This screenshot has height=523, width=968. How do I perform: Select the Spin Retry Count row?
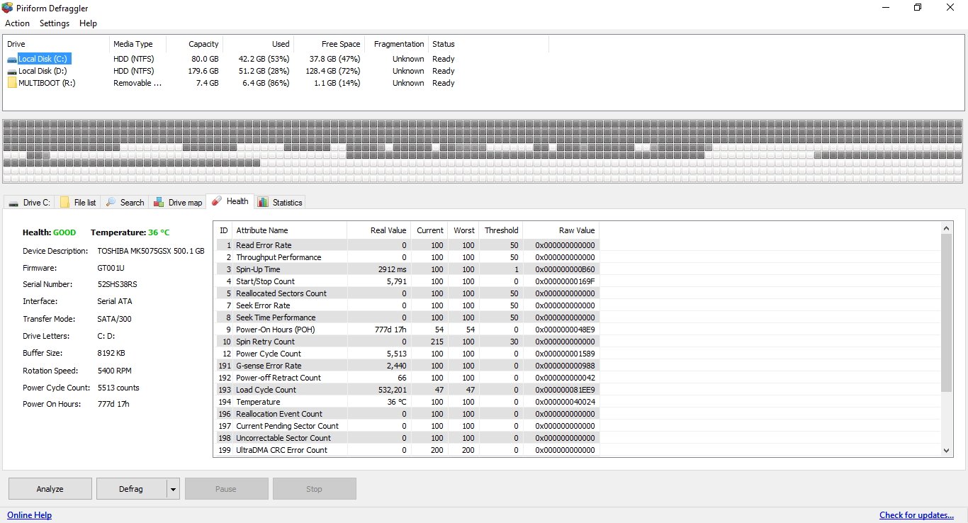[407, 342]
